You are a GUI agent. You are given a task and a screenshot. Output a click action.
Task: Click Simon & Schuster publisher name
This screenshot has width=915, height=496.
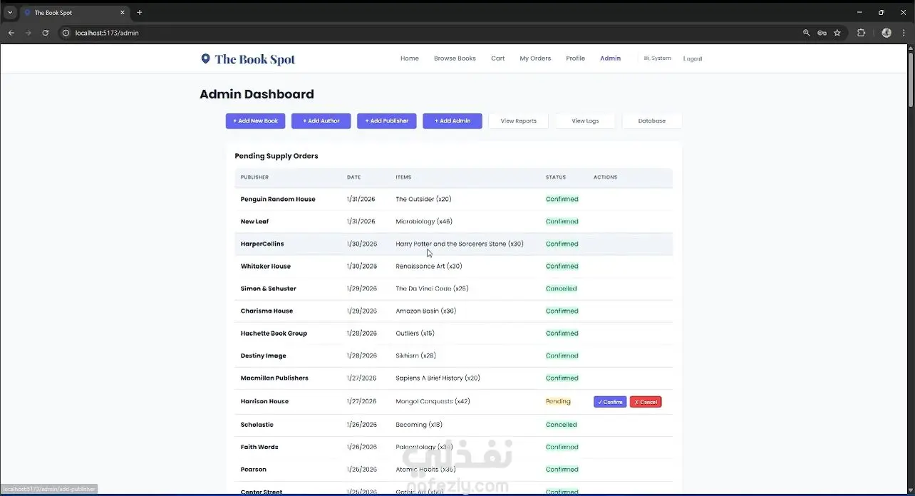point(268,289)
